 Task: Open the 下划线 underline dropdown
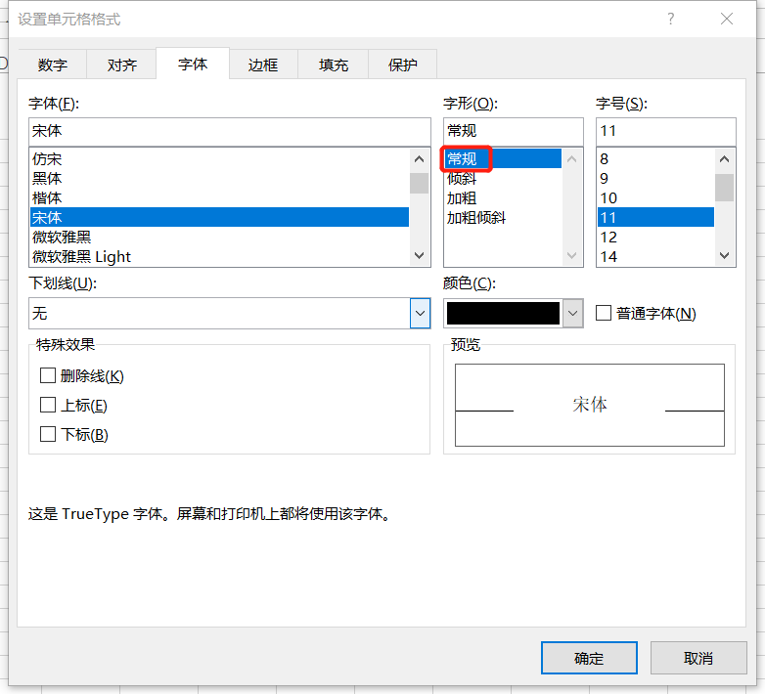click(x=420, y=314)
